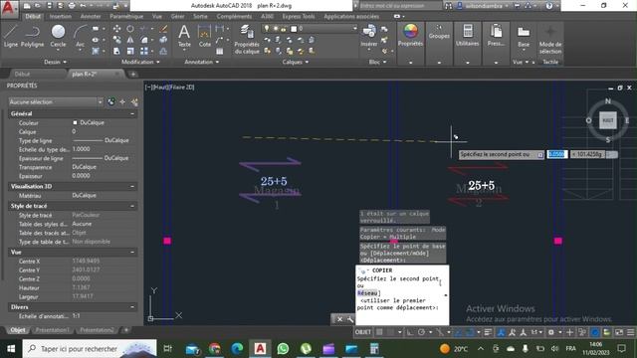Screen dimensions: 637x358
Task: Toggle grid display in status bar
Action: point(379,332)
